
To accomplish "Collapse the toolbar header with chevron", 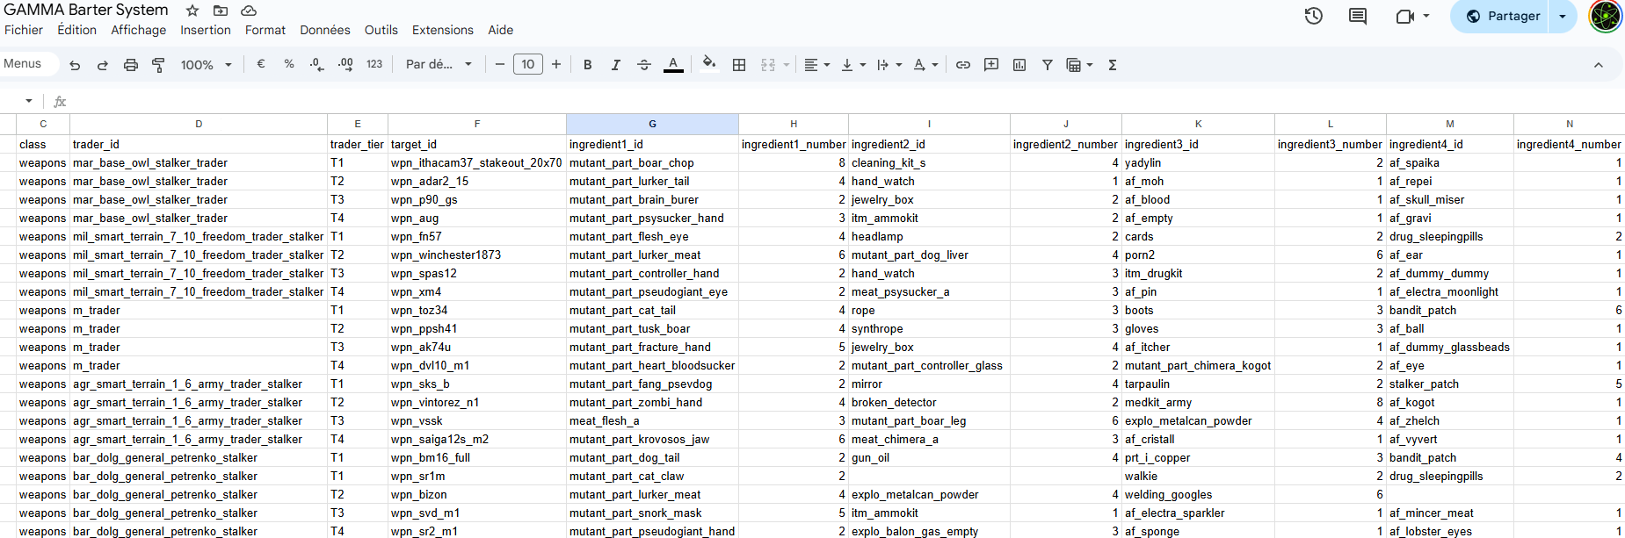I will click(1599, 65).
